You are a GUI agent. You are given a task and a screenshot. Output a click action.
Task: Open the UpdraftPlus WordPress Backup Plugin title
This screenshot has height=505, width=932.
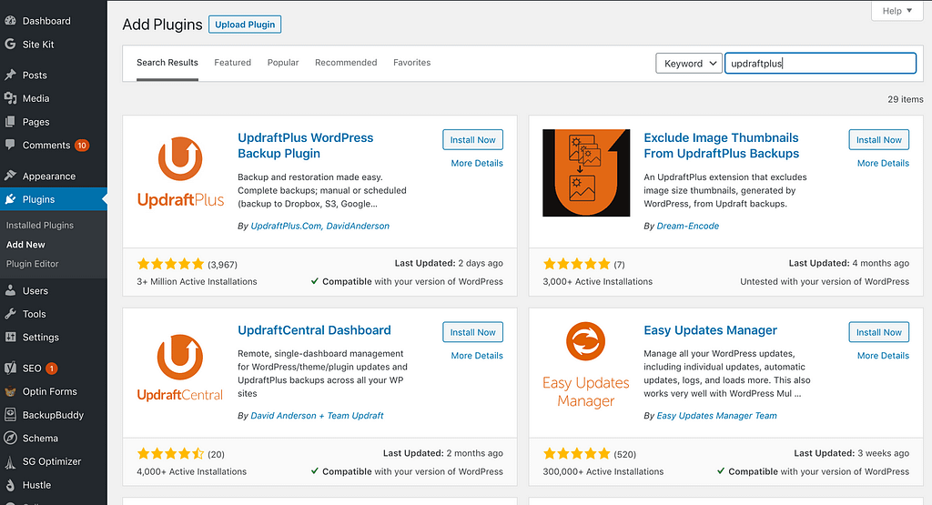pyautogui.click(x=306, y=146)
